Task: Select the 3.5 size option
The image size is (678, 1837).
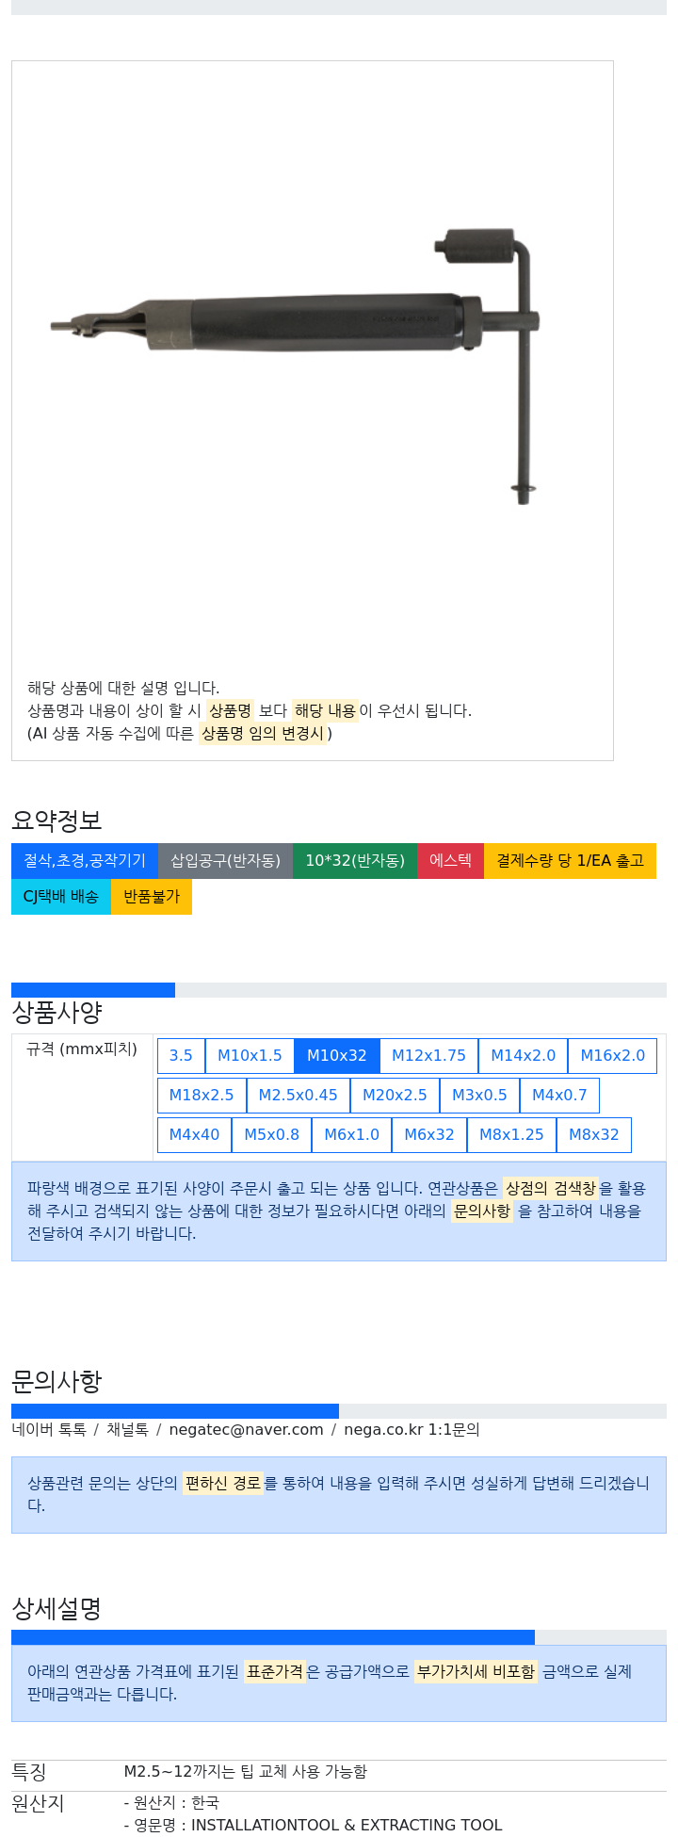Action: click(x=181, y=1056)
